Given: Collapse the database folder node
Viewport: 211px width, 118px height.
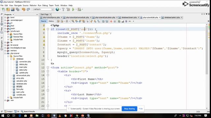Looking at the screenshot, I should [11, 59].
